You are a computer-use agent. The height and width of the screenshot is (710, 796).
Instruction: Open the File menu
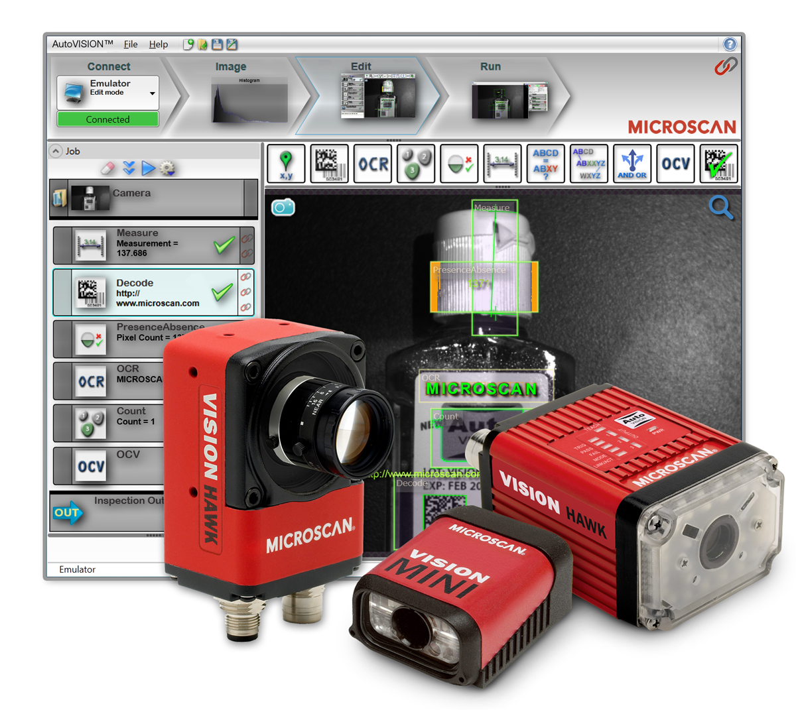131,44
